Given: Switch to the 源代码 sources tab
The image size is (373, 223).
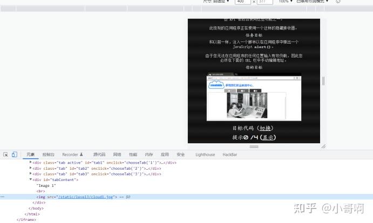Looking at the screenshot, I should pos(99,155).
